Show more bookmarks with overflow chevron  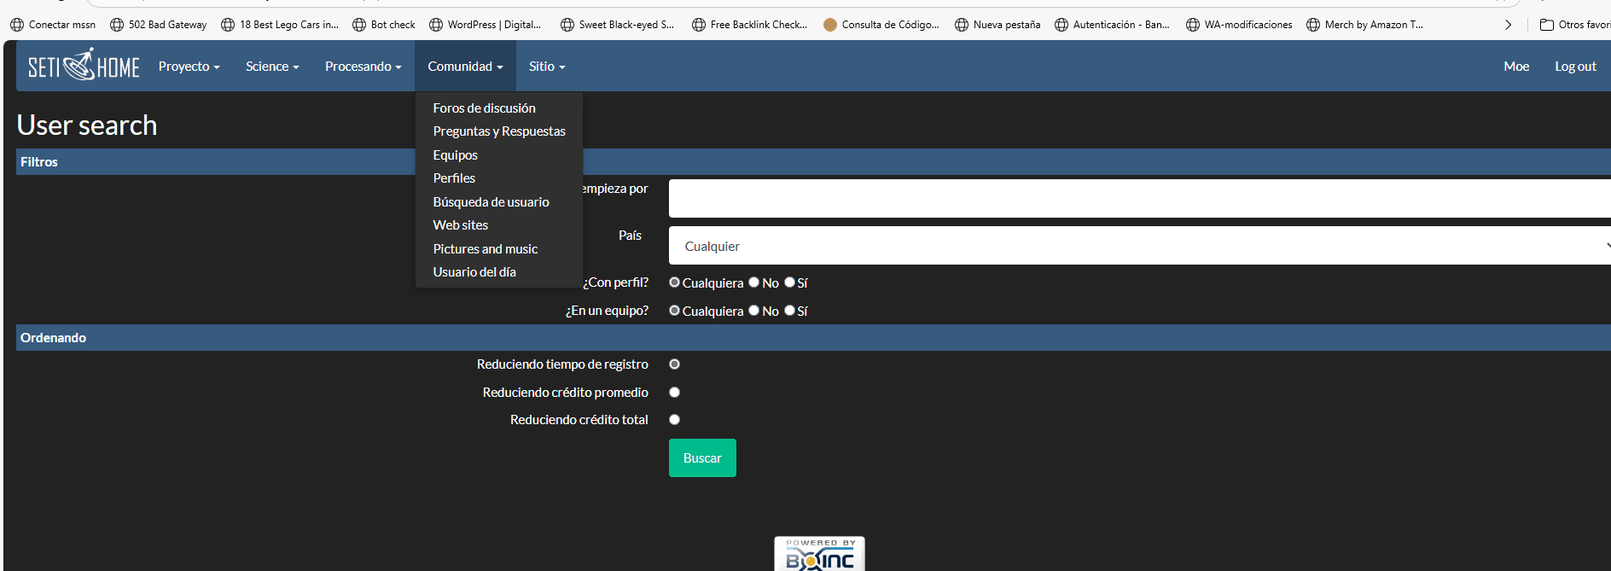1508,25
